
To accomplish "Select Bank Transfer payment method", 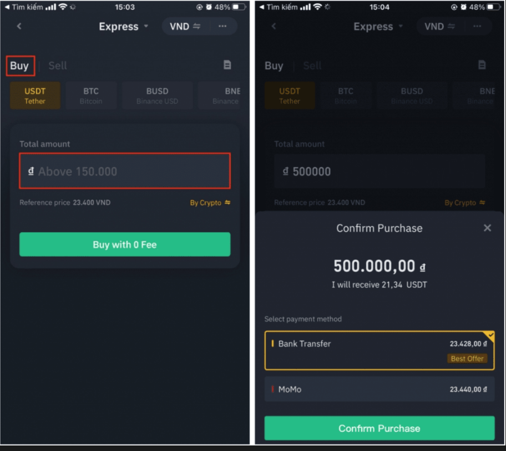I will click(x=379, y=351).
